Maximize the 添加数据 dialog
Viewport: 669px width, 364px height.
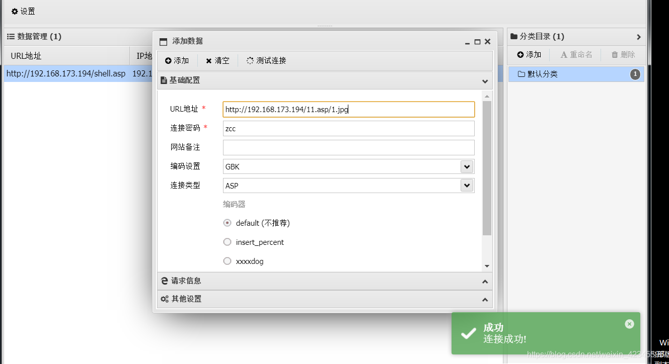[477, 42]
